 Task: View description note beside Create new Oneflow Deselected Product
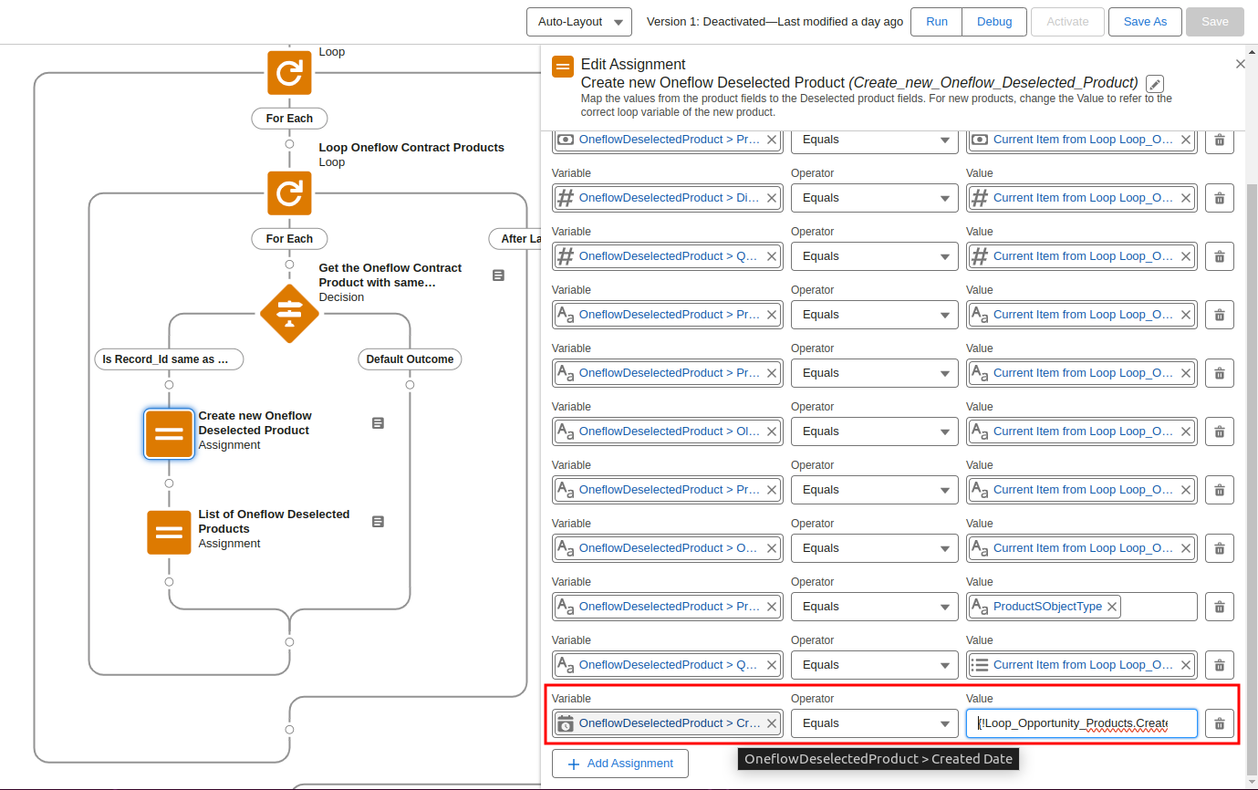(378, 422)
